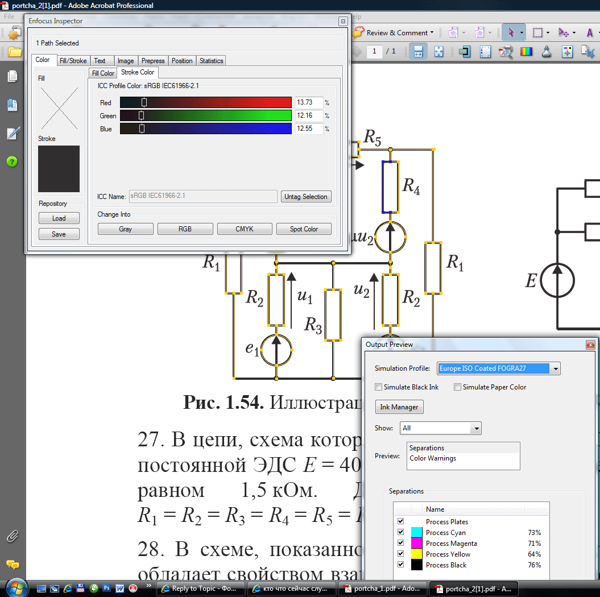600x597 pixels.
Task: Uncheck the Process Cyan separation
Action: pyautogui.click(x=401, y=533)
